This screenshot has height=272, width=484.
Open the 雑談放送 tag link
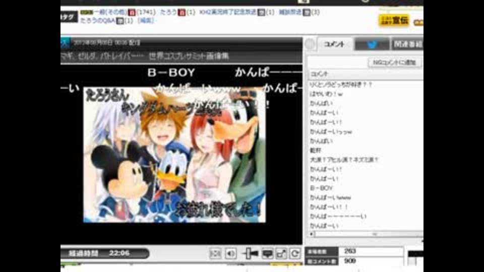[x=290, y=12]
